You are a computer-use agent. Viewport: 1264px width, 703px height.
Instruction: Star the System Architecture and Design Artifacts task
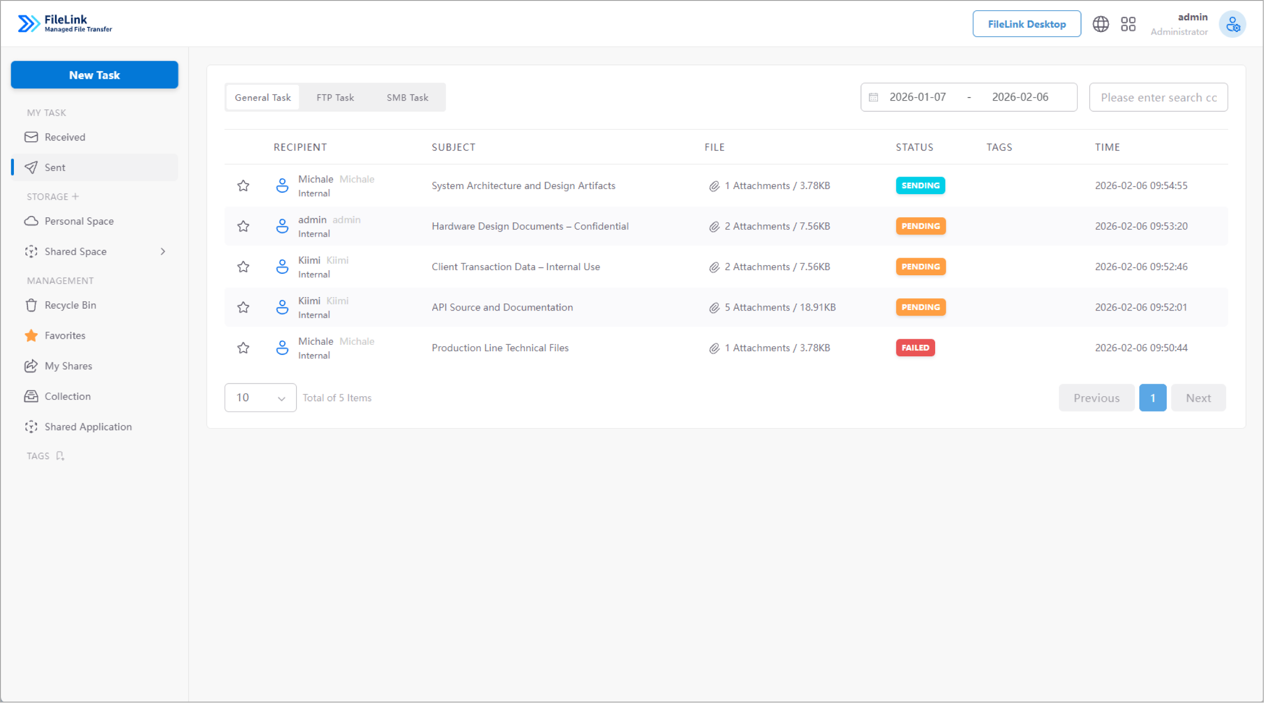(x=243, y=185)
